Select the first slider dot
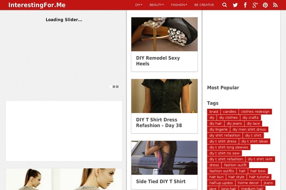 [x=111, y=87]
